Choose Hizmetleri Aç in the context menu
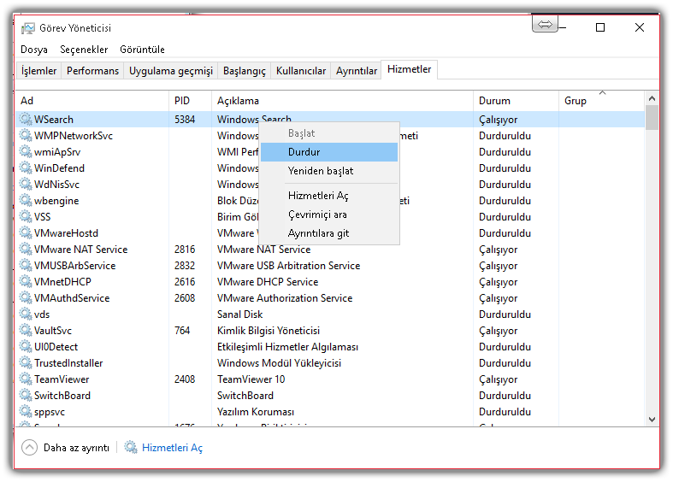Screen dimensions: 673x482 pos(329,196)
